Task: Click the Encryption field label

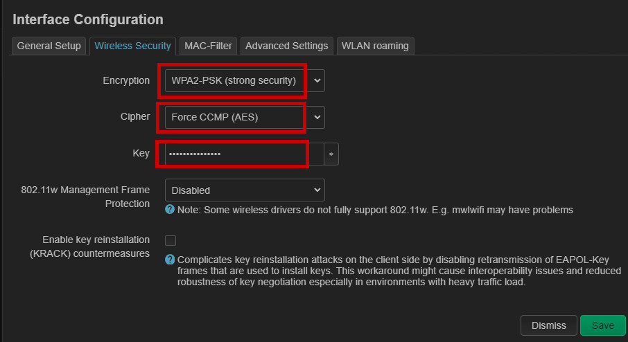Action: coord(126,80)
